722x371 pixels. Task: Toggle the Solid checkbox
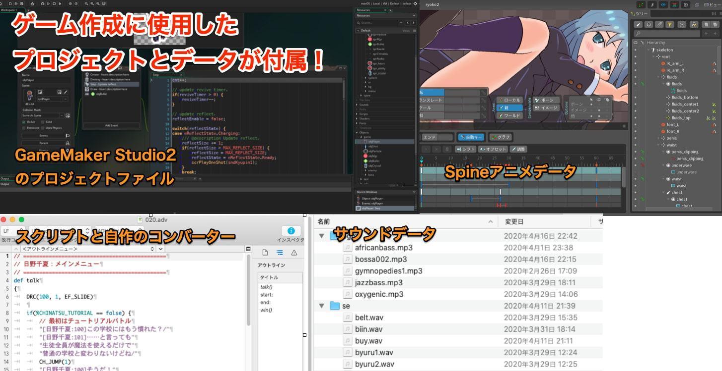pyautogui.click(x=43, y=121)
